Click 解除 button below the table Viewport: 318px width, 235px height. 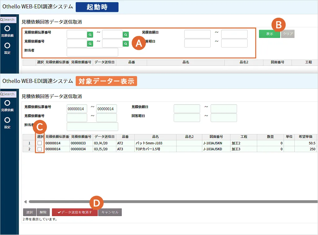(x=43, y=212)
